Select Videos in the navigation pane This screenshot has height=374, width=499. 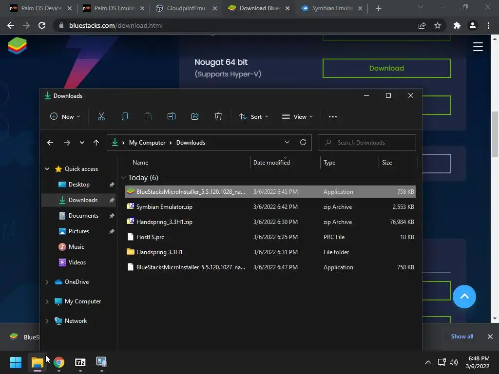click(x=78, y=262)
